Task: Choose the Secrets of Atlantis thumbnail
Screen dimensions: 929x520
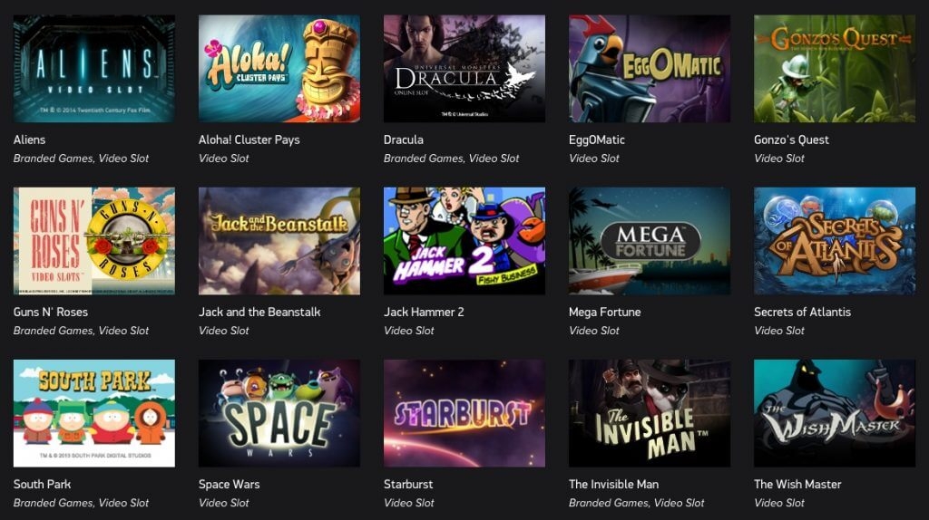Action: [835, 241]
